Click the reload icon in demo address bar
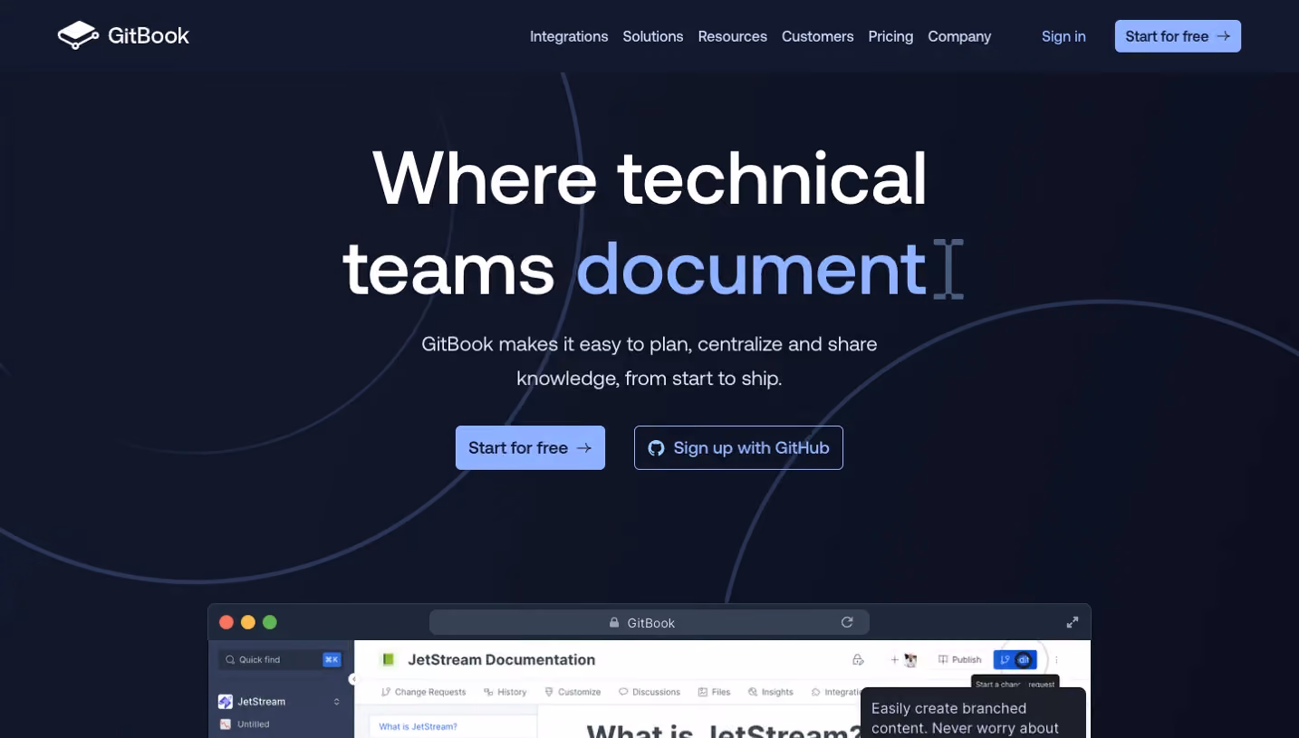The width and height of the screenshot is (1299, 738). 847,622
